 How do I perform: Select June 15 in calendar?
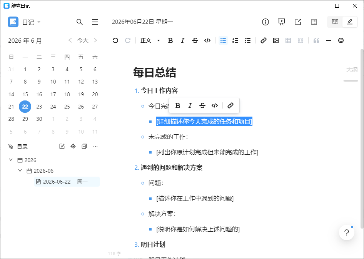click(x=25, y=94)
